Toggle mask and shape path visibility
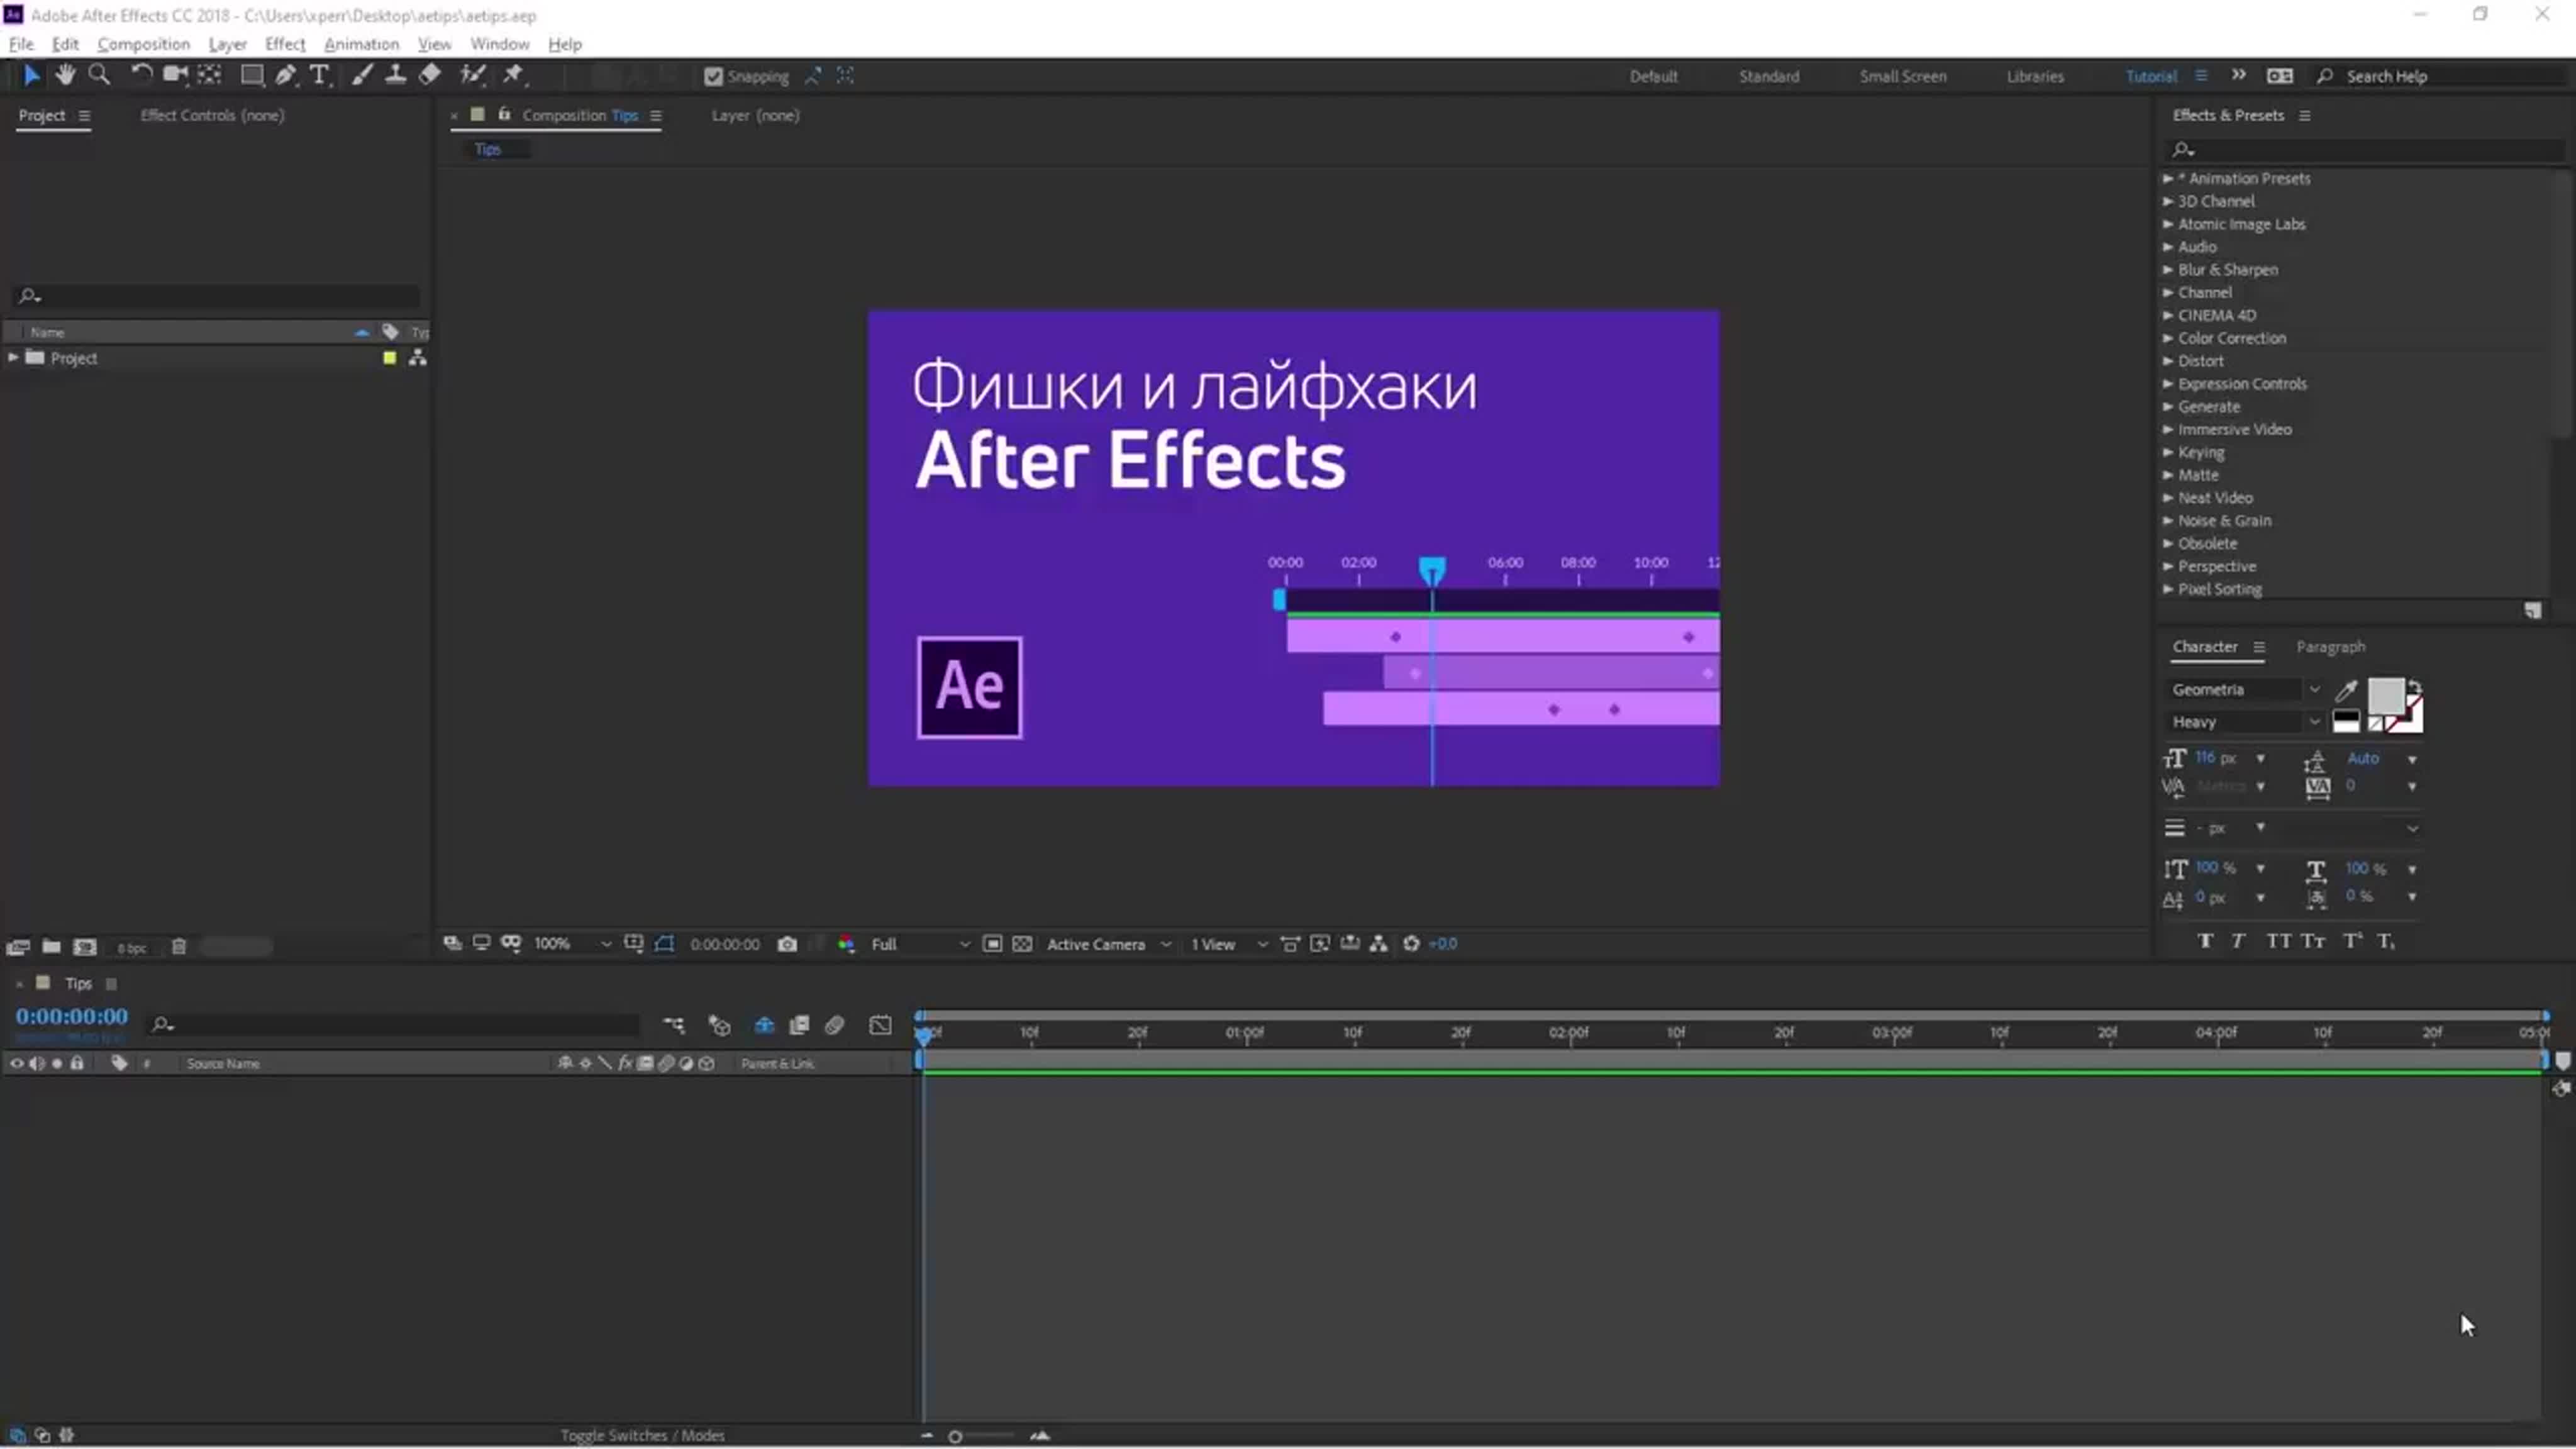Image resolution: width=2576 pixels, height=1449 pixels. click(664, 944)
